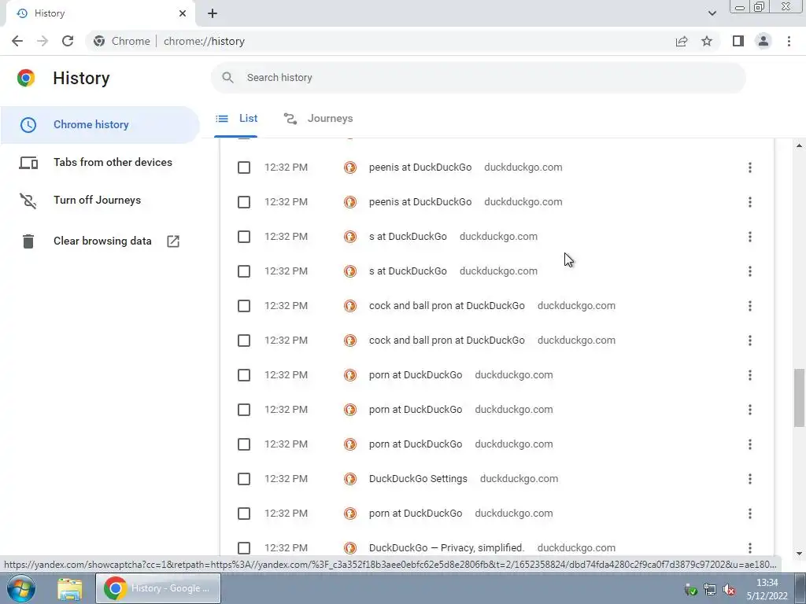Reload the history page
806x604 pixels.
[x=68, y=41]
